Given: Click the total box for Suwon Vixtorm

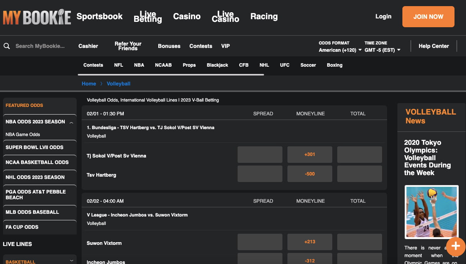Looking at the screenshot, I should [359, 242].
